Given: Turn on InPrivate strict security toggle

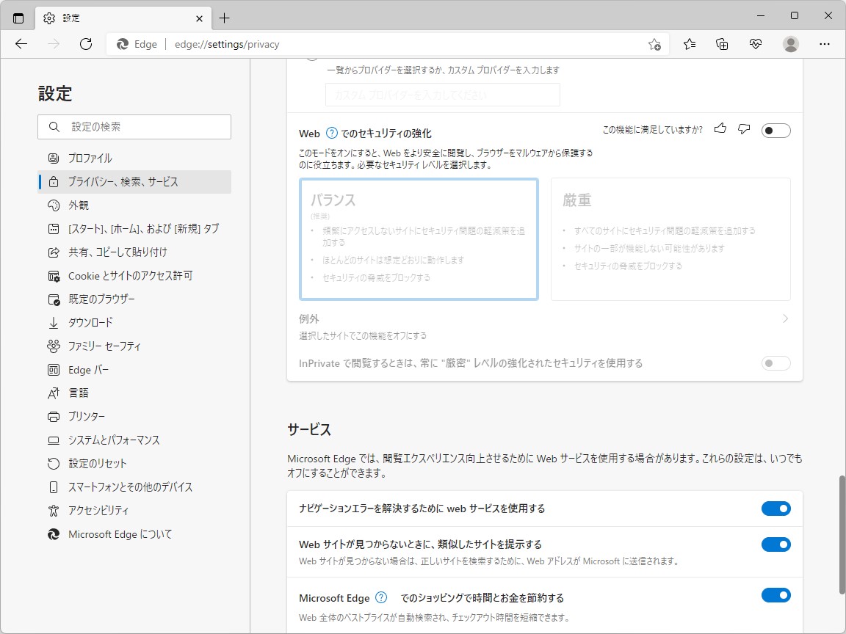Looking at the screenshot, I should click(775, 362).
